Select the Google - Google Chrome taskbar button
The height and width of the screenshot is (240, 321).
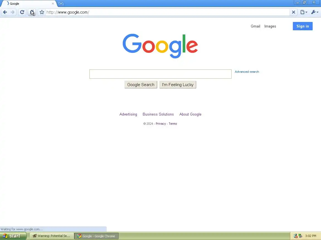96,236
